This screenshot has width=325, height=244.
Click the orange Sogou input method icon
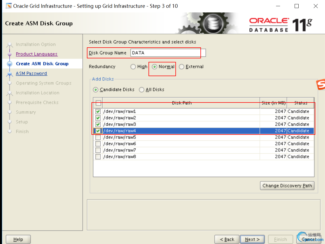321,84
